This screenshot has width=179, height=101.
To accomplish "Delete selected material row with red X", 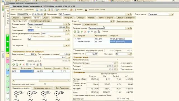I will (85, 32).
